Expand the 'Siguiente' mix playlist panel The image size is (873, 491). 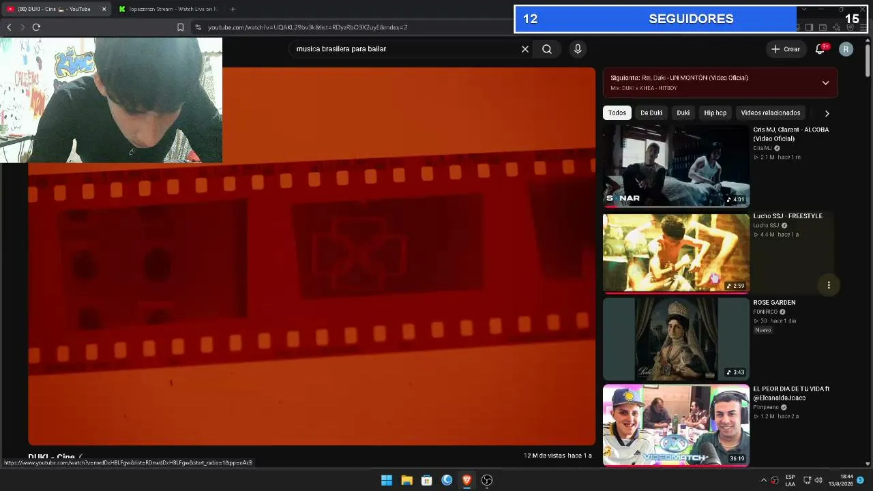[x=825, y=83]
